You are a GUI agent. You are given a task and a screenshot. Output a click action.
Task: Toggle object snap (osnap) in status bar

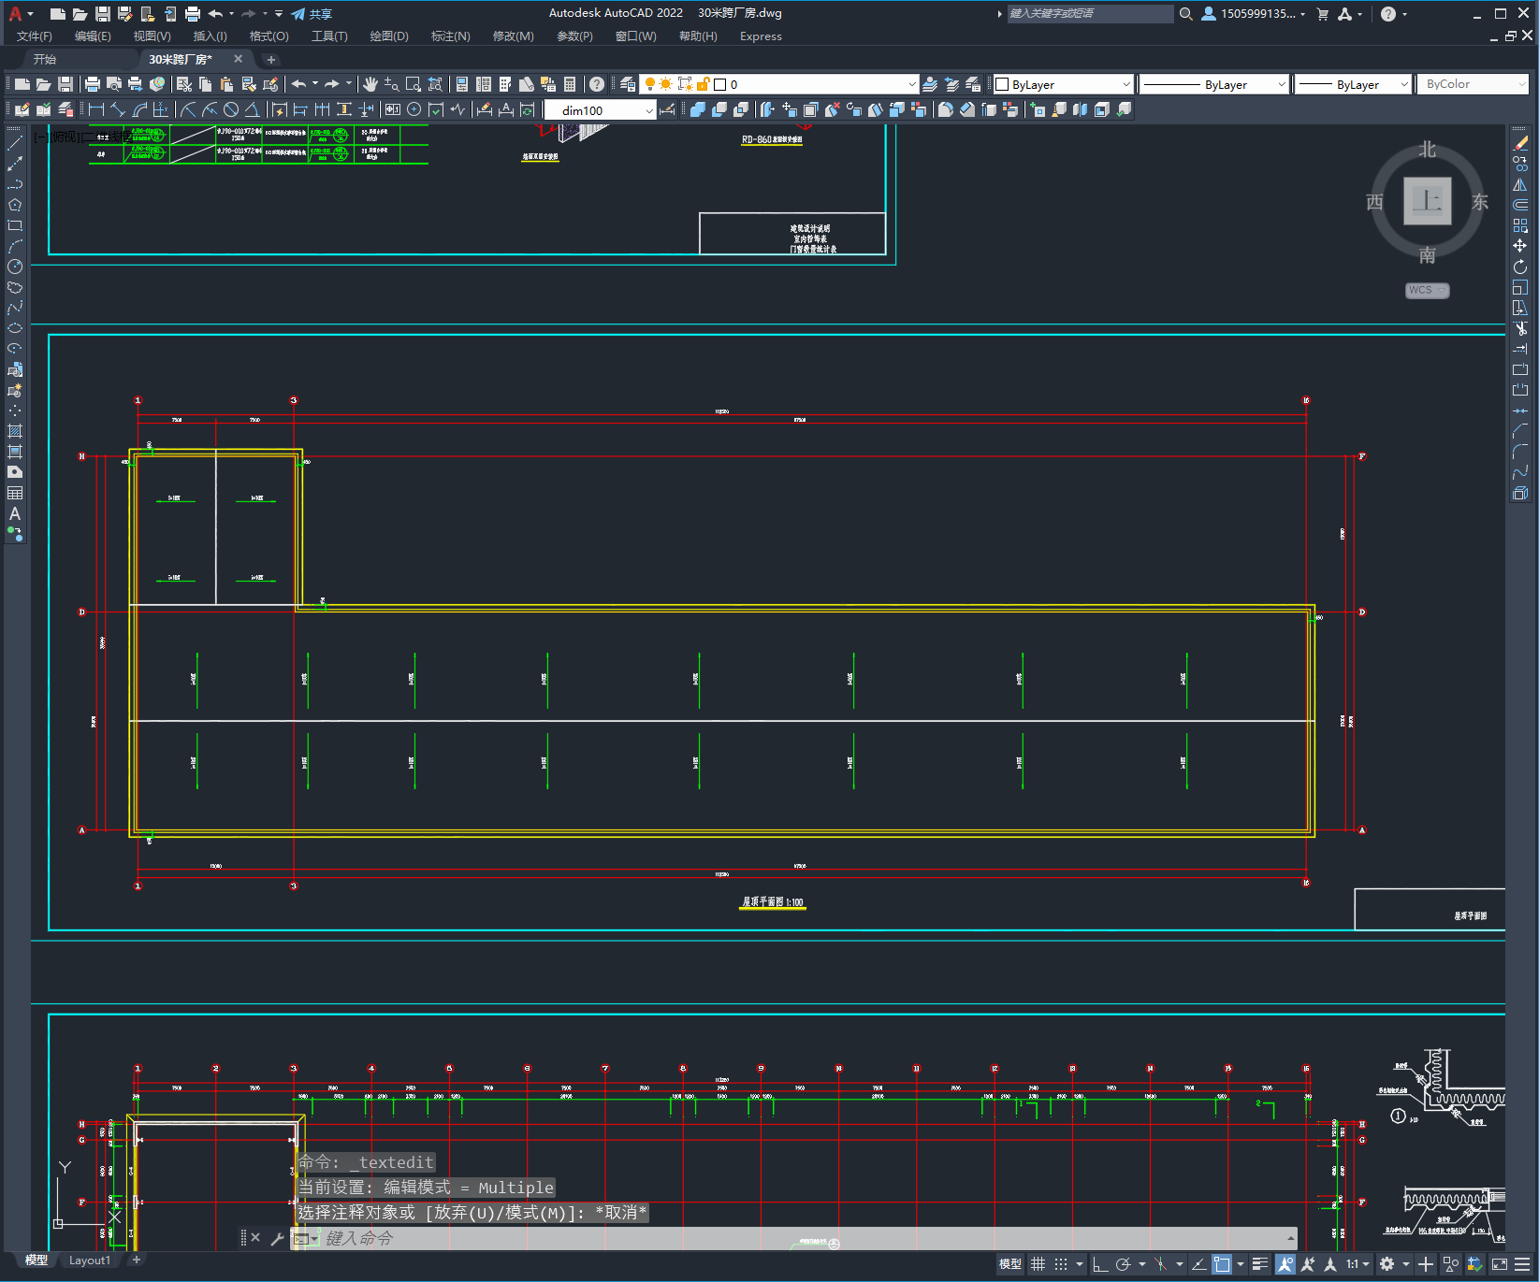pyautogui.click(x=1222, y=1264)
